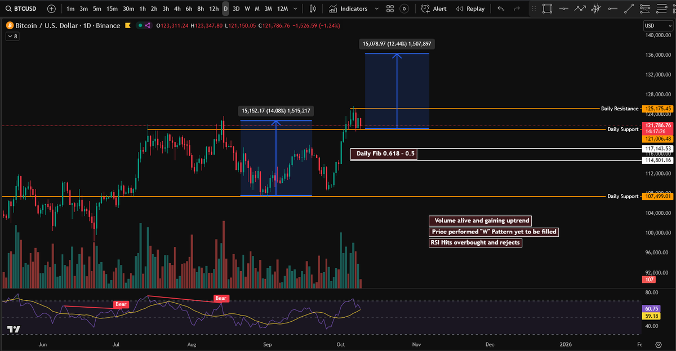Click the first Bear divergence tag in RSI
This screenshot has height=351, width=676.
pos(121,304)
